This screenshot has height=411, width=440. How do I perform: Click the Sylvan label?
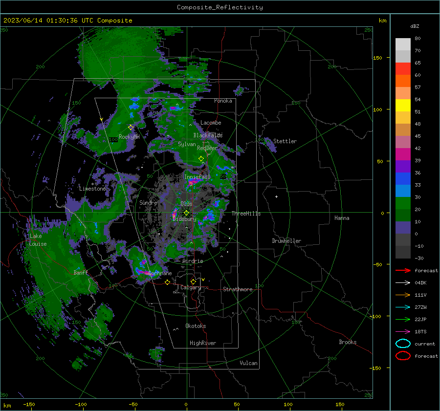point(187,144)
